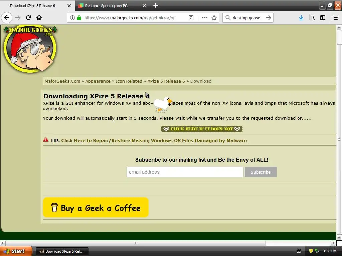Submit search with the go arrow
The width and height of the screenshot is (342, 256).
pyautogui.click(x=269, y=18)
